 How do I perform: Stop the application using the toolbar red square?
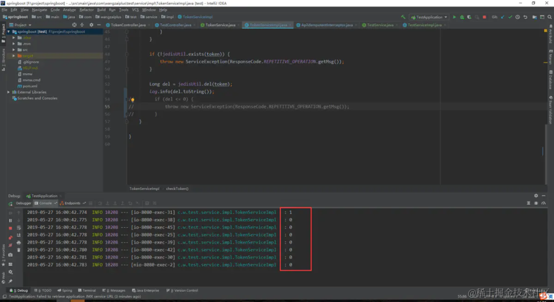coord(484,17)
